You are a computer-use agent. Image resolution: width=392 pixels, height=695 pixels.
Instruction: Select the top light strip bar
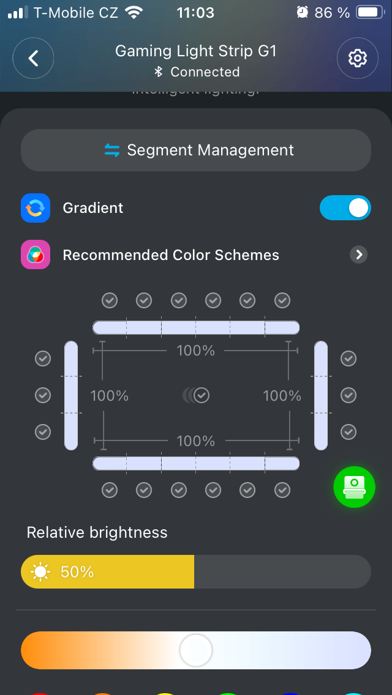196,327
